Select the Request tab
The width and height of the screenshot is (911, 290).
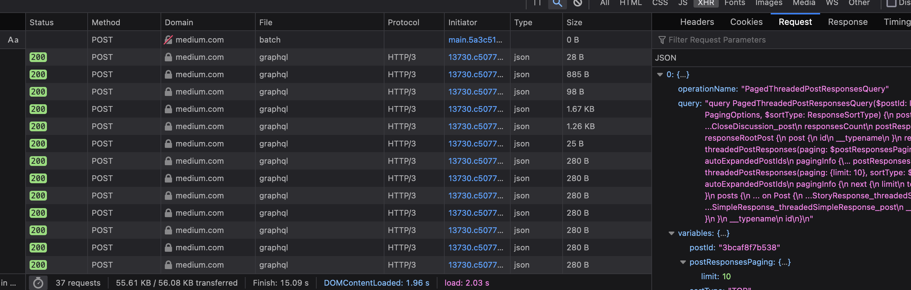(x=795, y=22)
